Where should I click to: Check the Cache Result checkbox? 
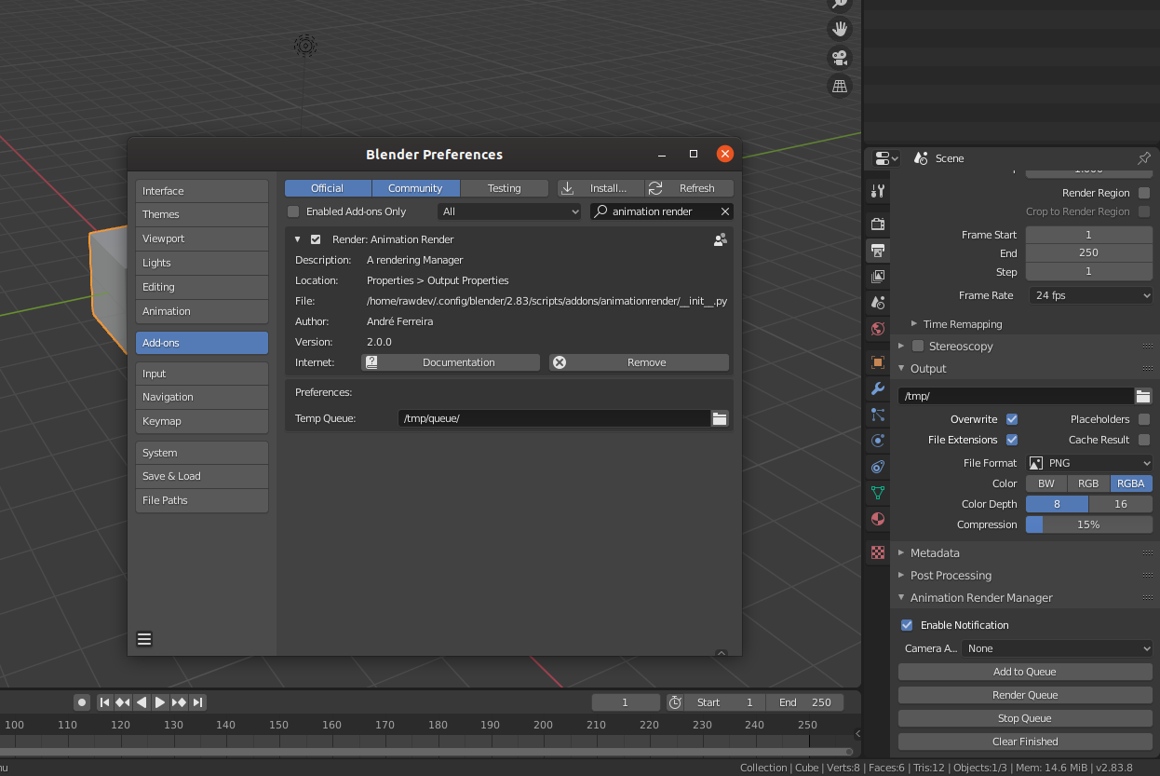(1144, 440)
